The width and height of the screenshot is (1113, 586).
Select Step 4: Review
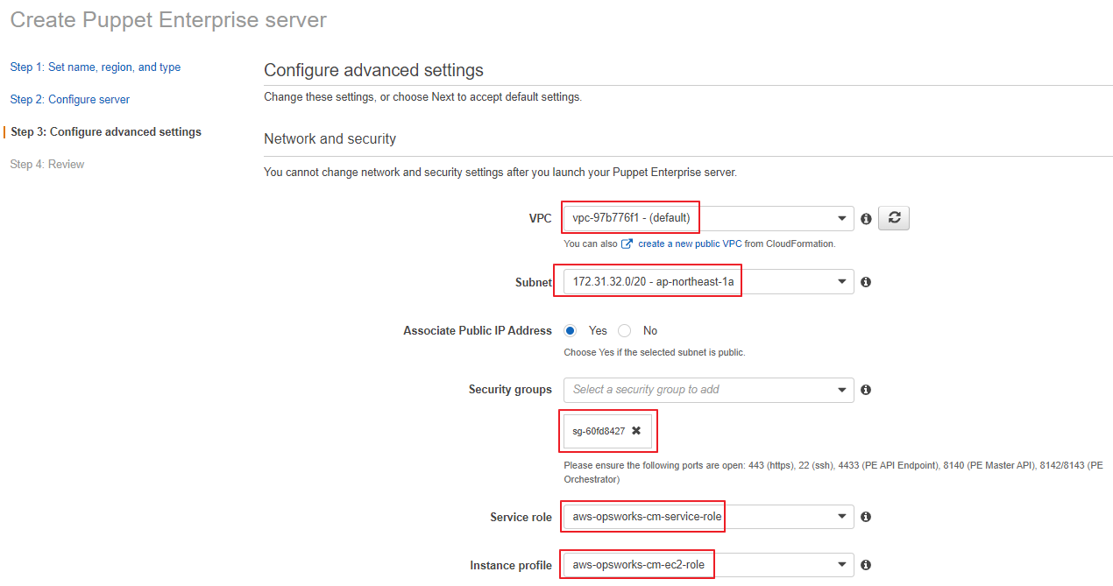click(x=47, y=165)
